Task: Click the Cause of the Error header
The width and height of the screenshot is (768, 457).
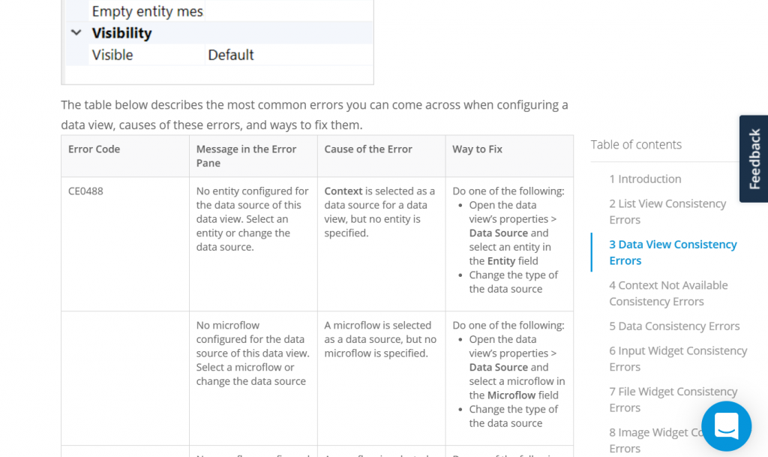Action: (367, 149)
